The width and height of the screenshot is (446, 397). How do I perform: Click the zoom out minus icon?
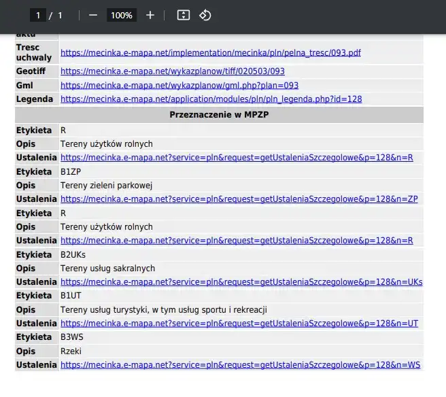93,15
